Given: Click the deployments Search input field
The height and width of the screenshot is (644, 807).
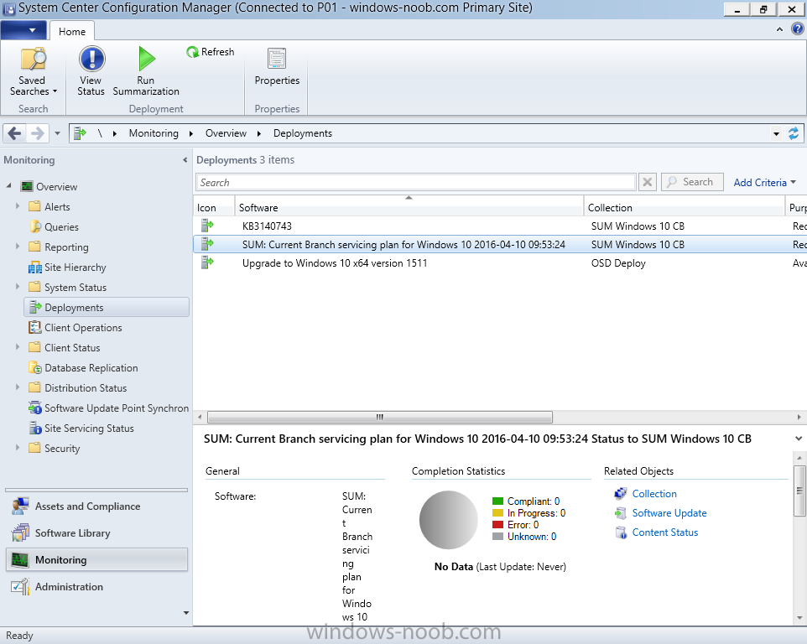Looking at the screenshot, I should (416, 183).
